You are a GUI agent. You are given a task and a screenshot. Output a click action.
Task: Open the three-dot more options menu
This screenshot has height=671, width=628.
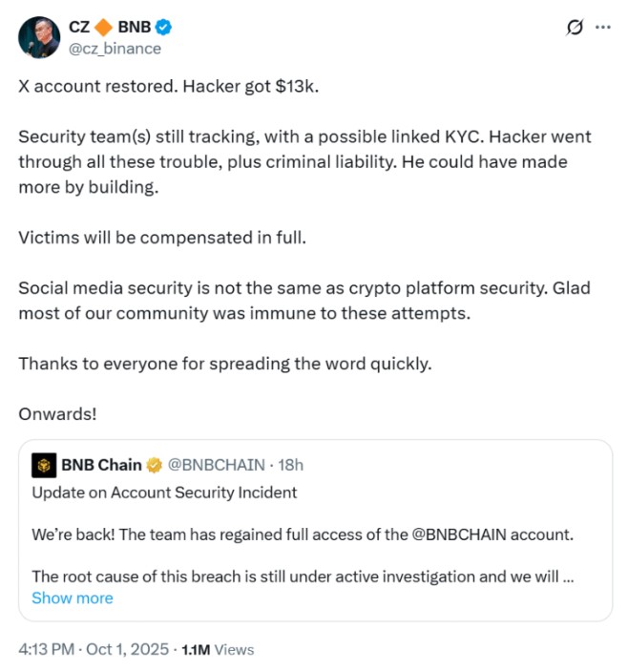coord(602,28)
